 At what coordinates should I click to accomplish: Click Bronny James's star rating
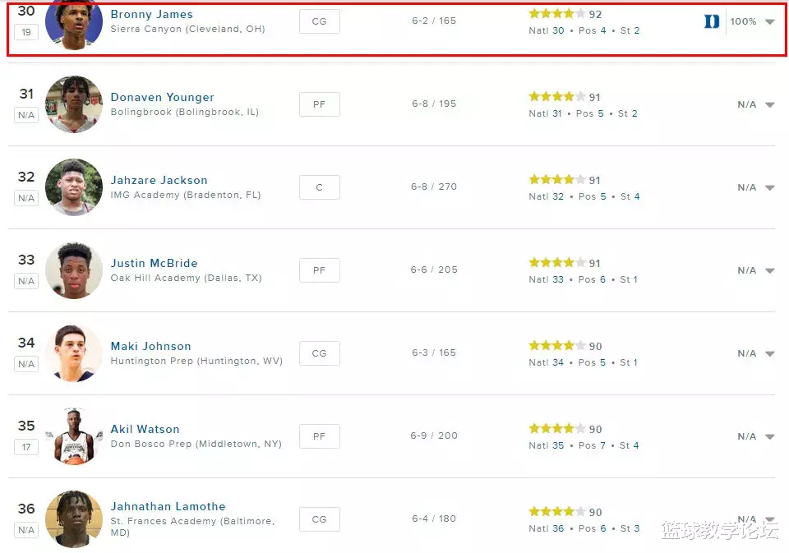(557, 14)
